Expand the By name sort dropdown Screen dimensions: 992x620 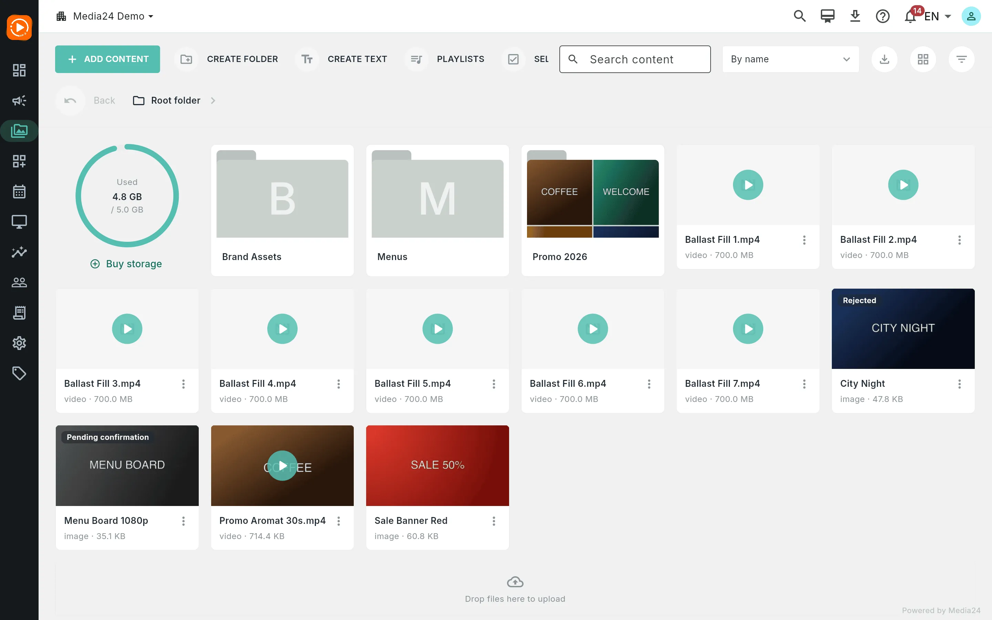point(790,59)
